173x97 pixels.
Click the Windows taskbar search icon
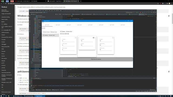click(4, 96)
